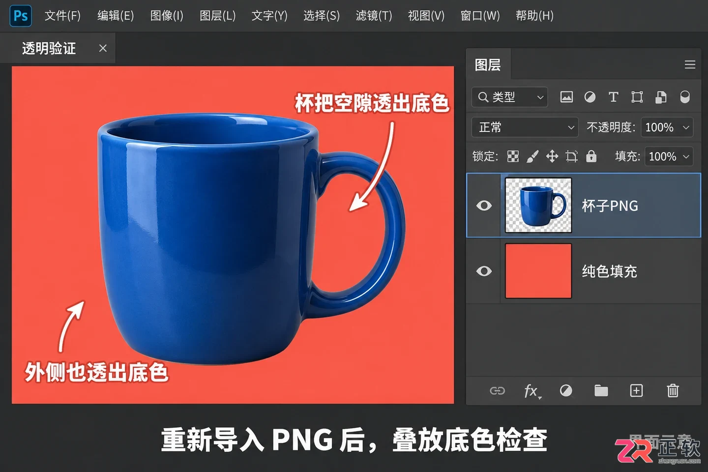708x472 pixels.
Task: Hide the 杯子PNG layer
Action: pos(484,206)
